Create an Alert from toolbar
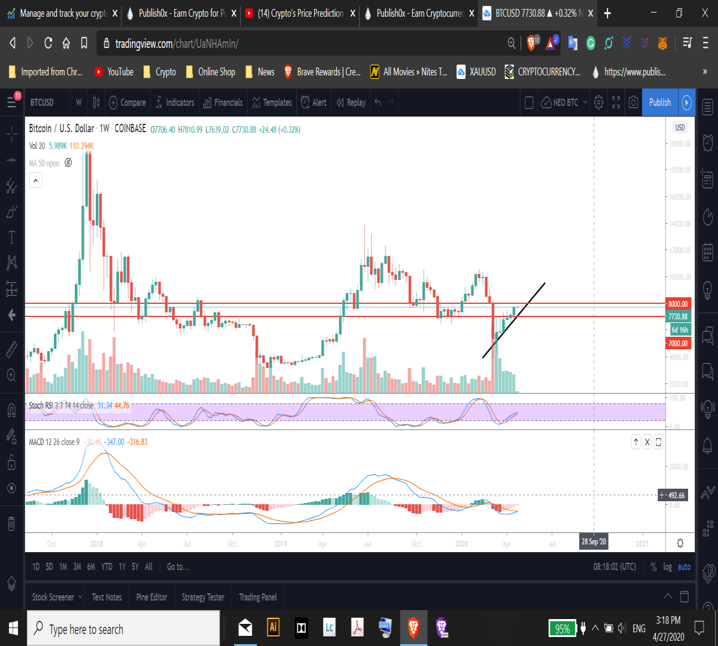Screen dimensions: 718x646 pyautogui.click(x=314, y=103)
